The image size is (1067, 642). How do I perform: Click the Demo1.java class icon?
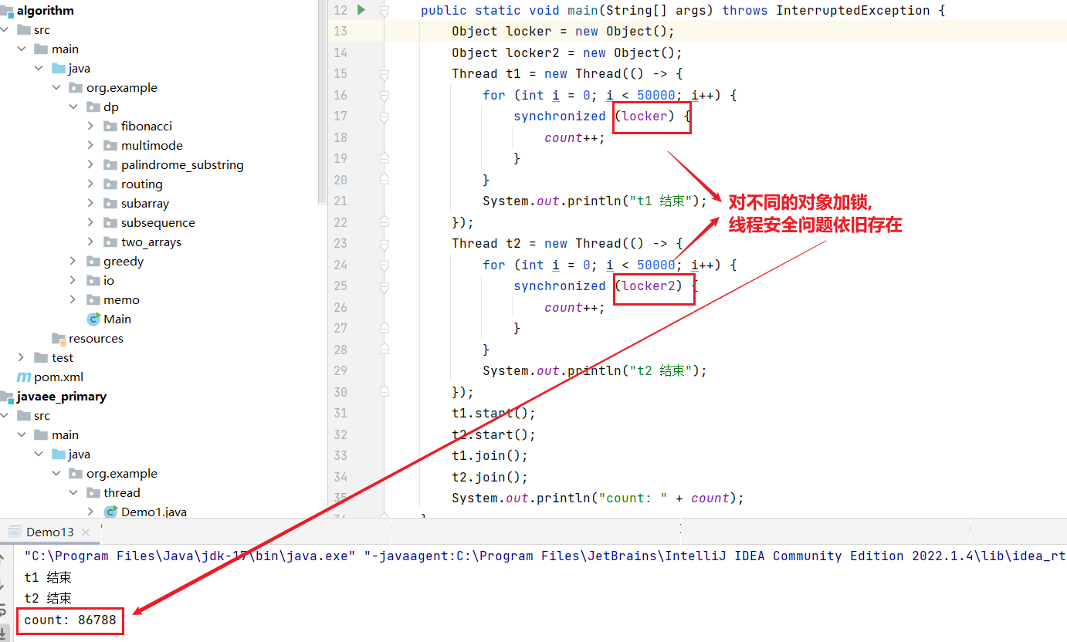point(111,512)
